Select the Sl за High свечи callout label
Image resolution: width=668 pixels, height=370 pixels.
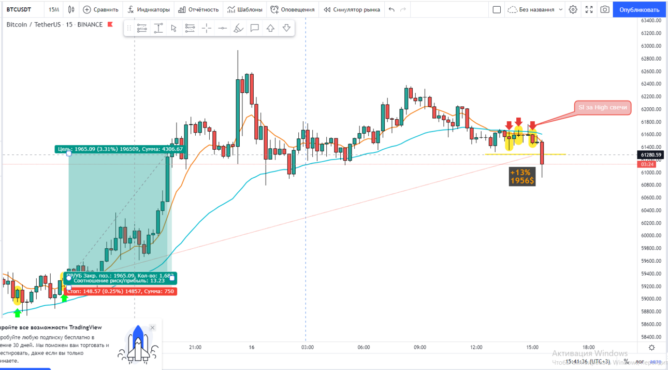coord(602,107)
